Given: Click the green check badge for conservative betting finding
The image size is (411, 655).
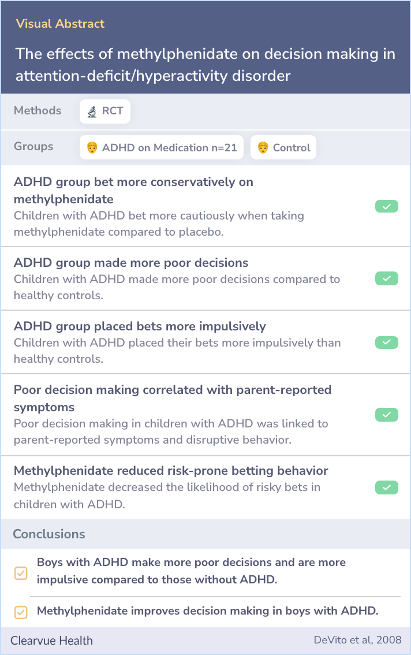Looking at the screenshot, I should click(386, 206).
